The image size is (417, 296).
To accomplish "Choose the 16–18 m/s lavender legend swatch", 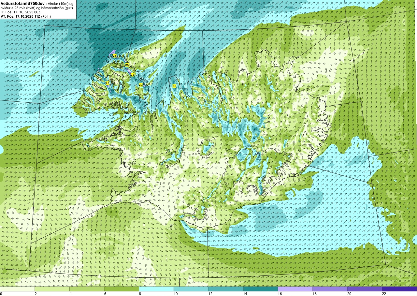I will 295,289.
